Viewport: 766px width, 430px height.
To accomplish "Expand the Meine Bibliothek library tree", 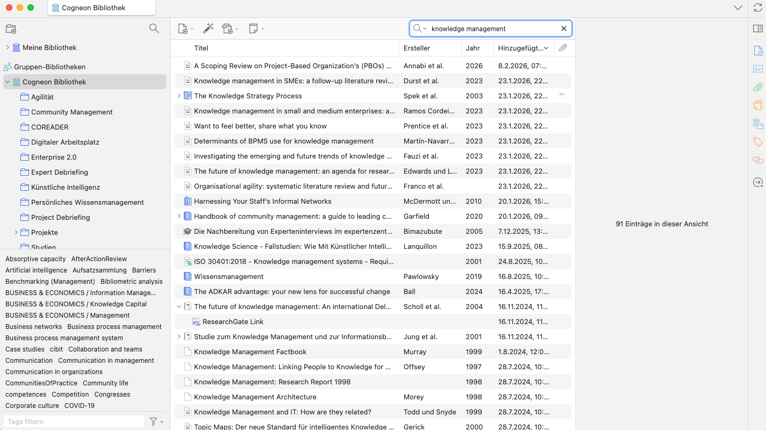I will pos(8,48).
